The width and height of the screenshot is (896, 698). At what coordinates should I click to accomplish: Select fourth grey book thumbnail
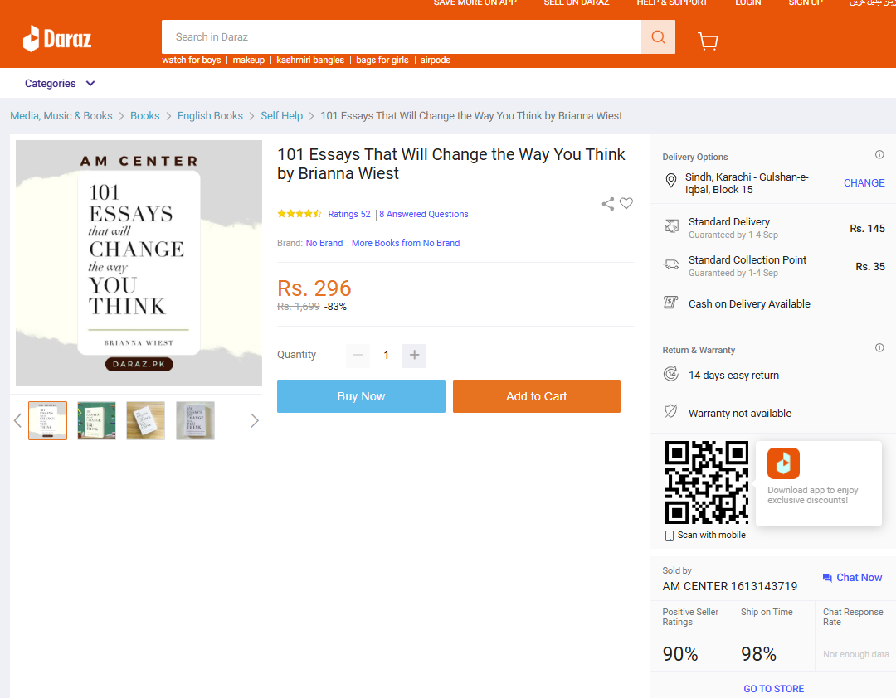pyautogui.click(x=196, y=421)
